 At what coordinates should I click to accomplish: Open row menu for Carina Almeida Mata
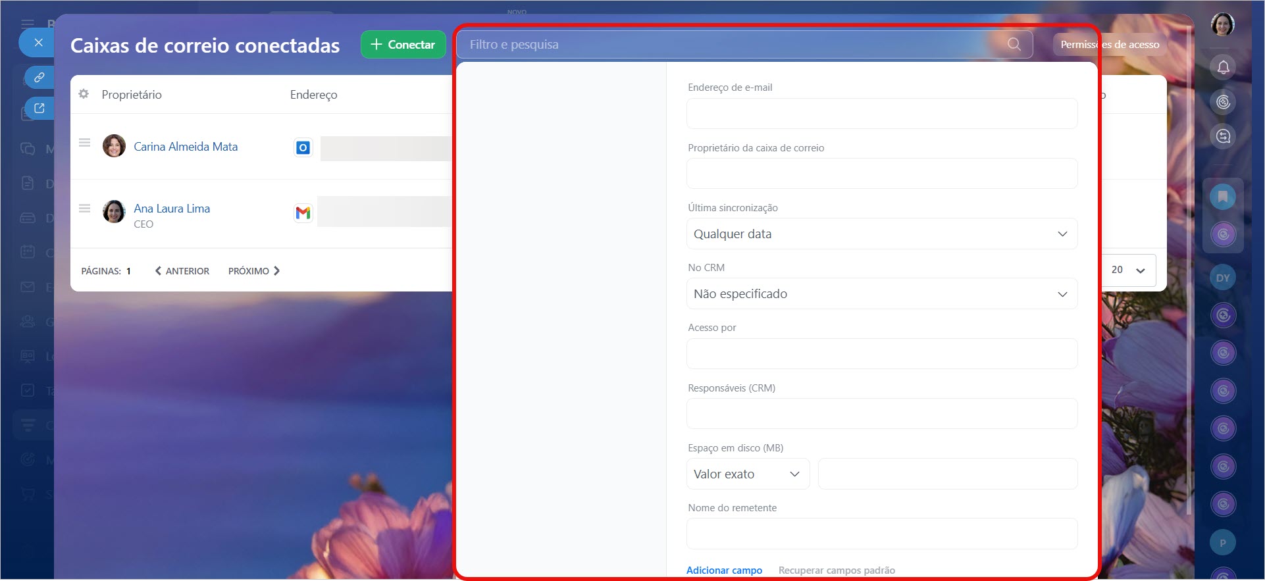point(84,143)
